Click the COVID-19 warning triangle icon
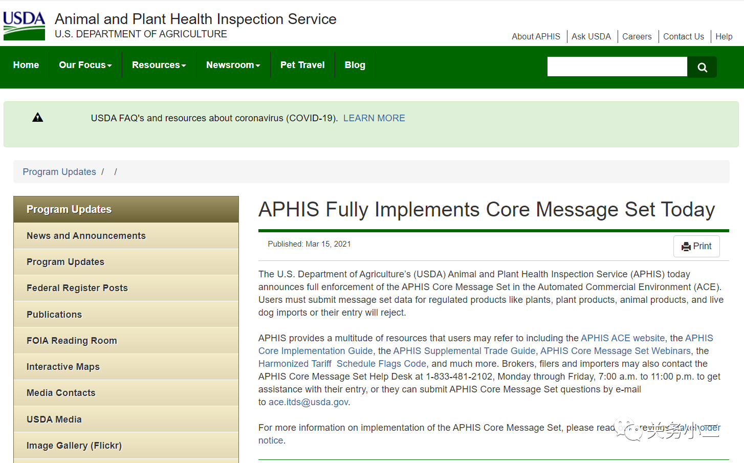The image size is (744, 463). click(38, 118)
